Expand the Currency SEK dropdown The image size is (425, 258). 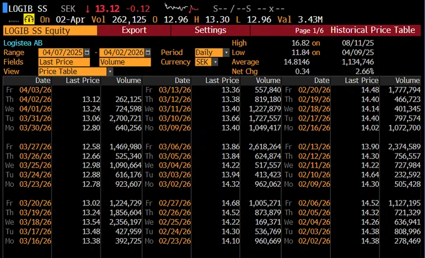tap(215, 62)
